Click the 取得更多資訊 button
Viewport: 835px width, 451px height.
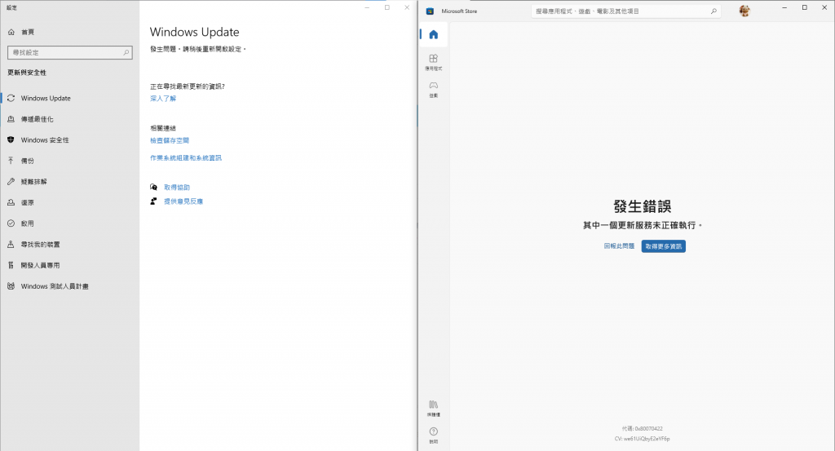click(x=664, y=246)
